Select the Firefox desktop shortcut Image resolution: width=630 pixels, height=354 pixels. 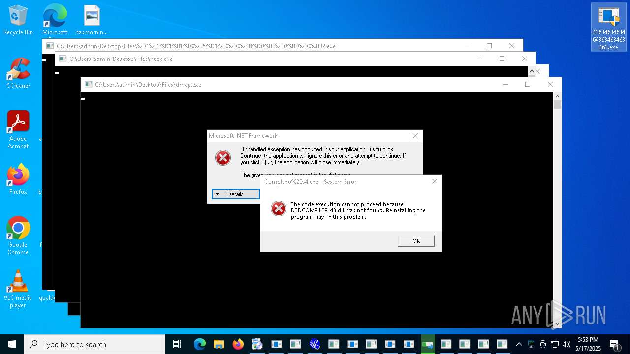pos(18,179)
